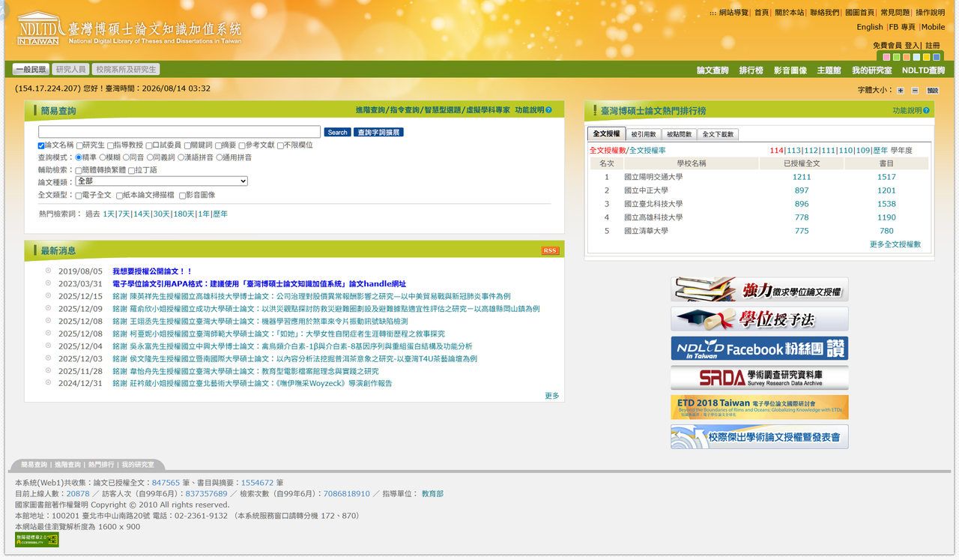Open the 我的研究室 navigation menu
The height and width of the screenshot is (560, 959).
tap(872, 70)
